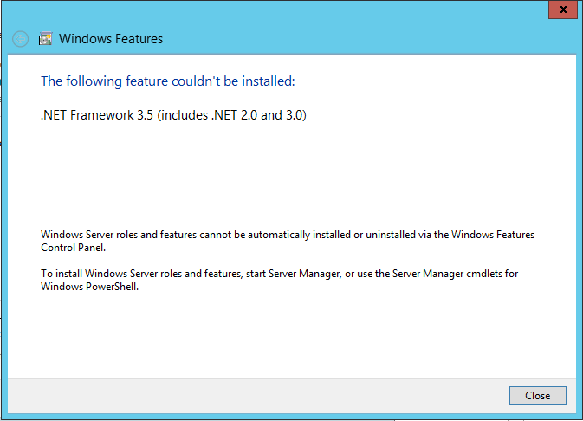Click the circular back arrow button
The width and height of the screenshot is (583, 421).
click(20, 39)
